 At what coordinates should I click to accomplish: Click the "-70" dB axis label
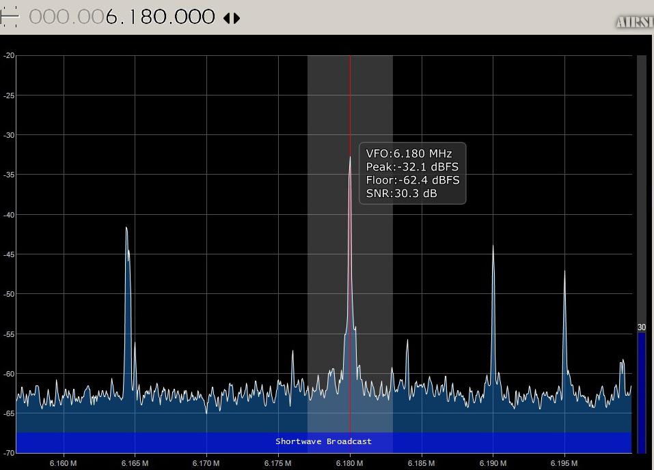click(9, 453)
